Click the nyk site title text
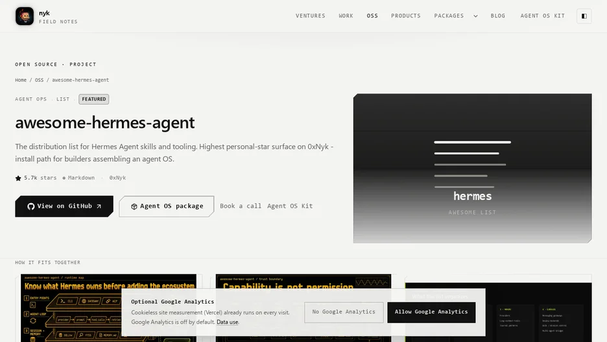The image size is (607, 342). click(x=44, y=13)
